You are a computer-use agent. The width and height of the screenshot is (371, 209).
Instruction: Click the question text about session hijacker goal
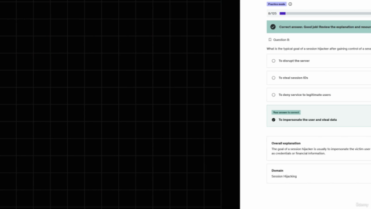point(319,49)
